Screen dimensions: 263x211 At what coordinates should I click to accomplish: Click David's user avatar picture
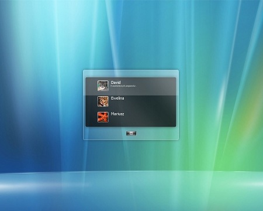pos(103,86)
